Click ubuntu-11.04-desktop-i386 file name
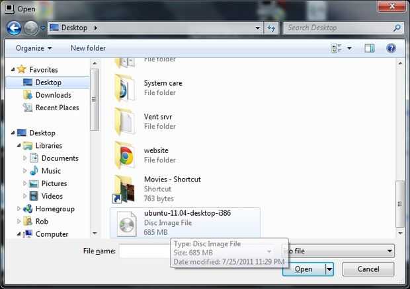This screenshot has width=410, height=289. [187, 213]
